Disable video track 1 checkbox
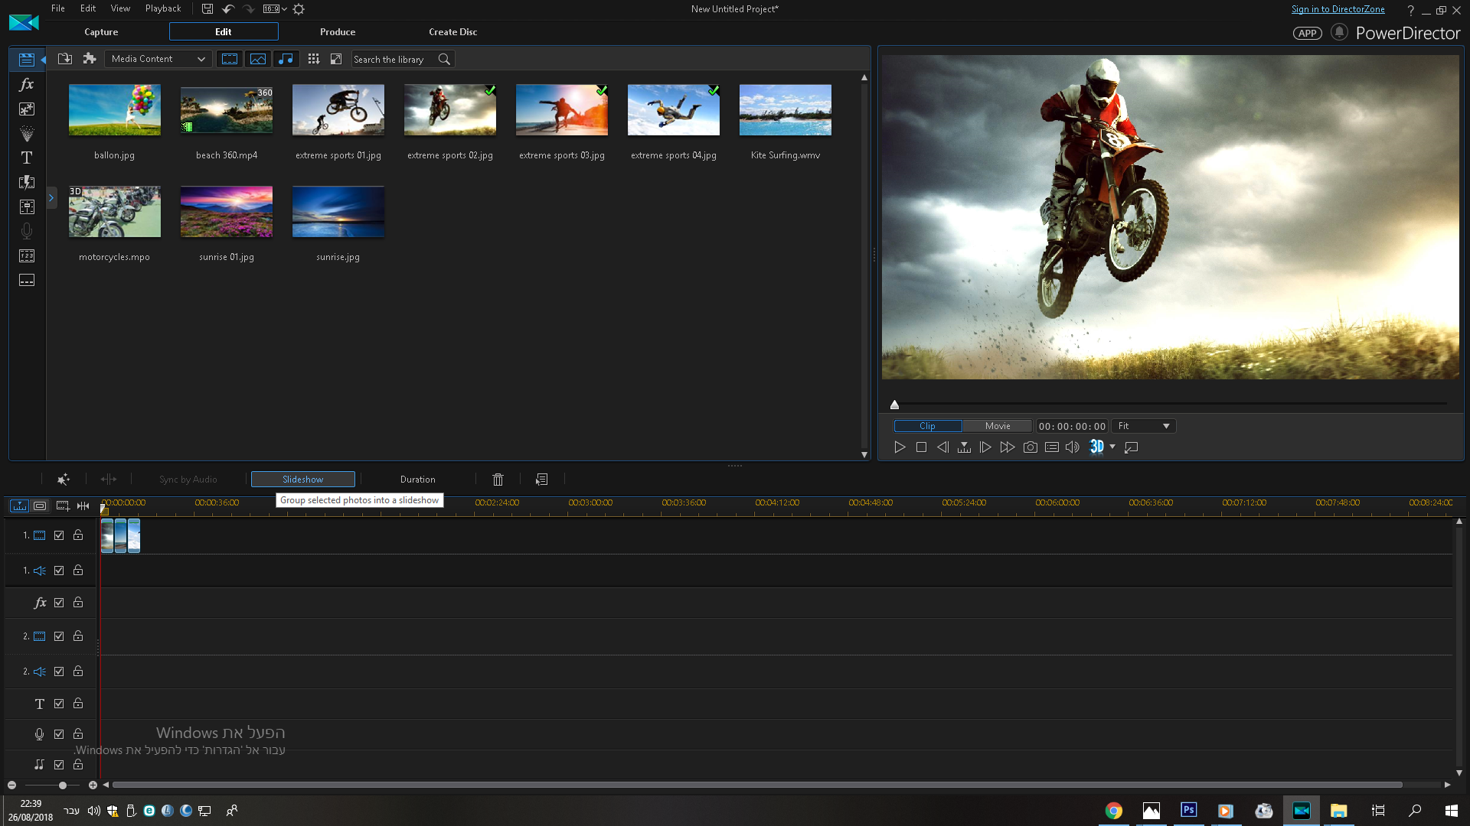The width and height of the screenshot is (1470, 826). point(59,535)
